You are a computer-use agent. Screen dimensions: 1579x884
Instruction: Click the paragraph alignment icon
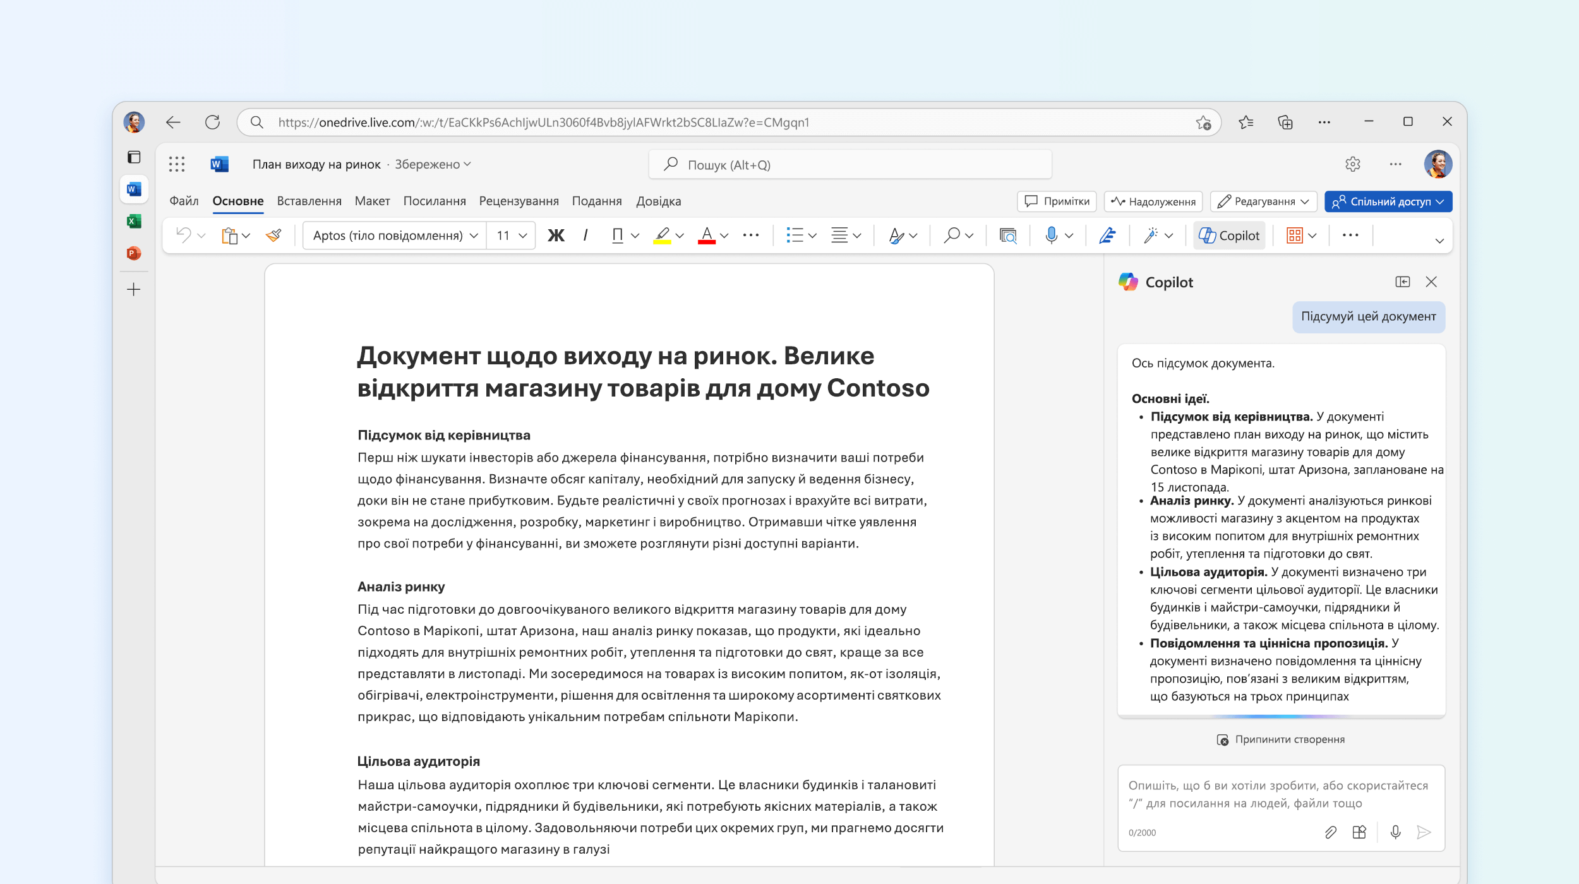(x=839, y=236)
